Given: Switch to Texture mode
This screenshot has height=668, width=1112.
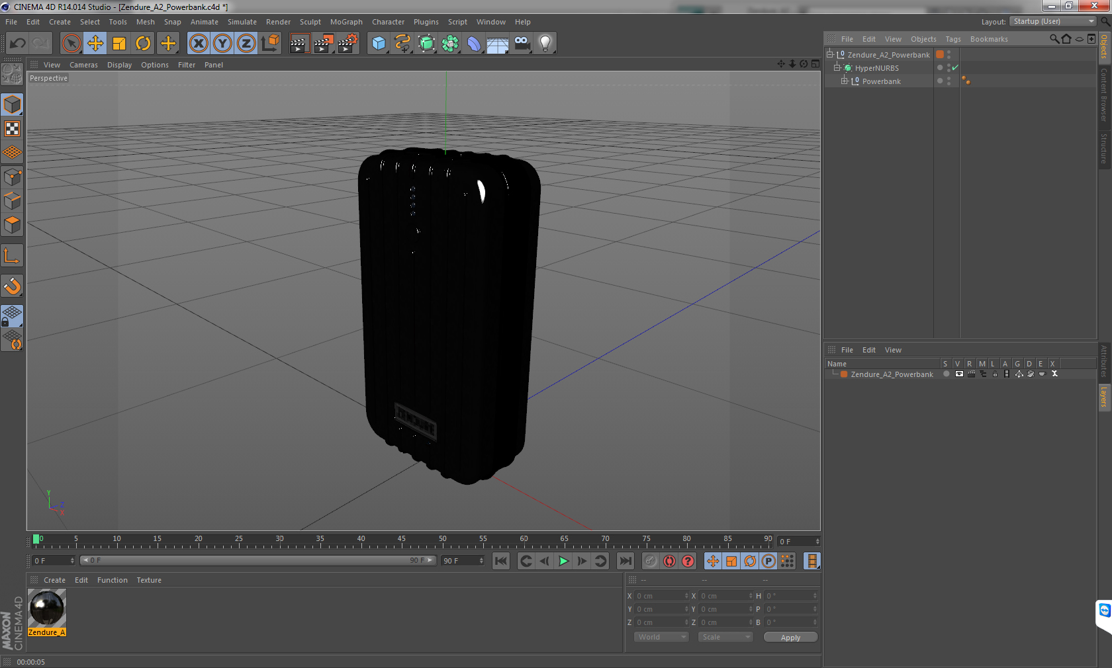Looking at the screenshot, I should point(12,129).
